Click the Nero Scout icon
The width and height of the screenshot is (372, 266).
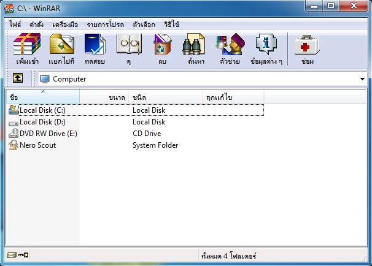click(14, 145)
